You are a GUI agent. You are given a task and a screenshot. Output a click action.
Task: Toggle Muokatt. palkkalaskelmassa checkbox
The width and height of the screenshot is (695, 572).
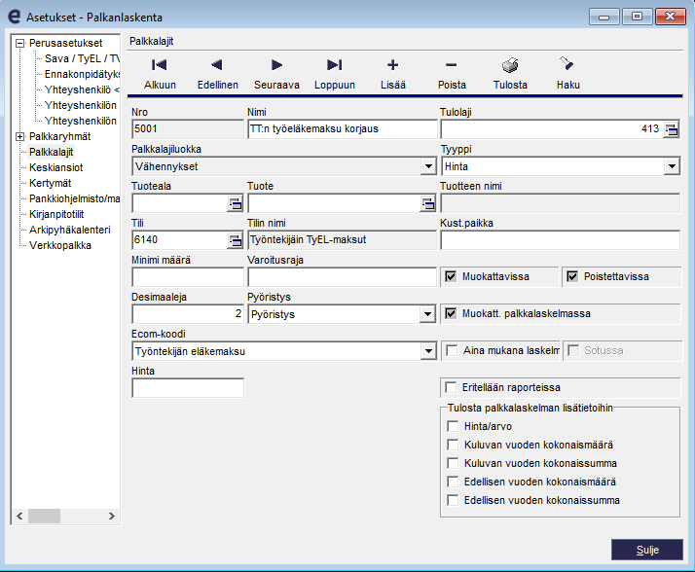pyautogui.click(x=451, y=313)
